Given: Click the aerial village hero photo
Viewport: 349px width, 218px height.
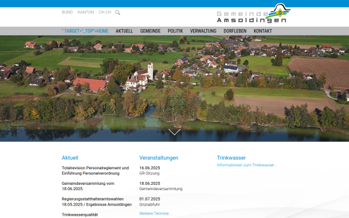Looking at the screenshot, I should pos(174,88).
